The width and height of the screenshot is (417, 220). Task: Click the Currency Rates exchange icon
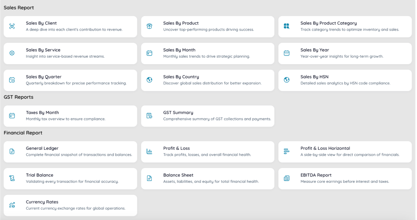point(12,205)
